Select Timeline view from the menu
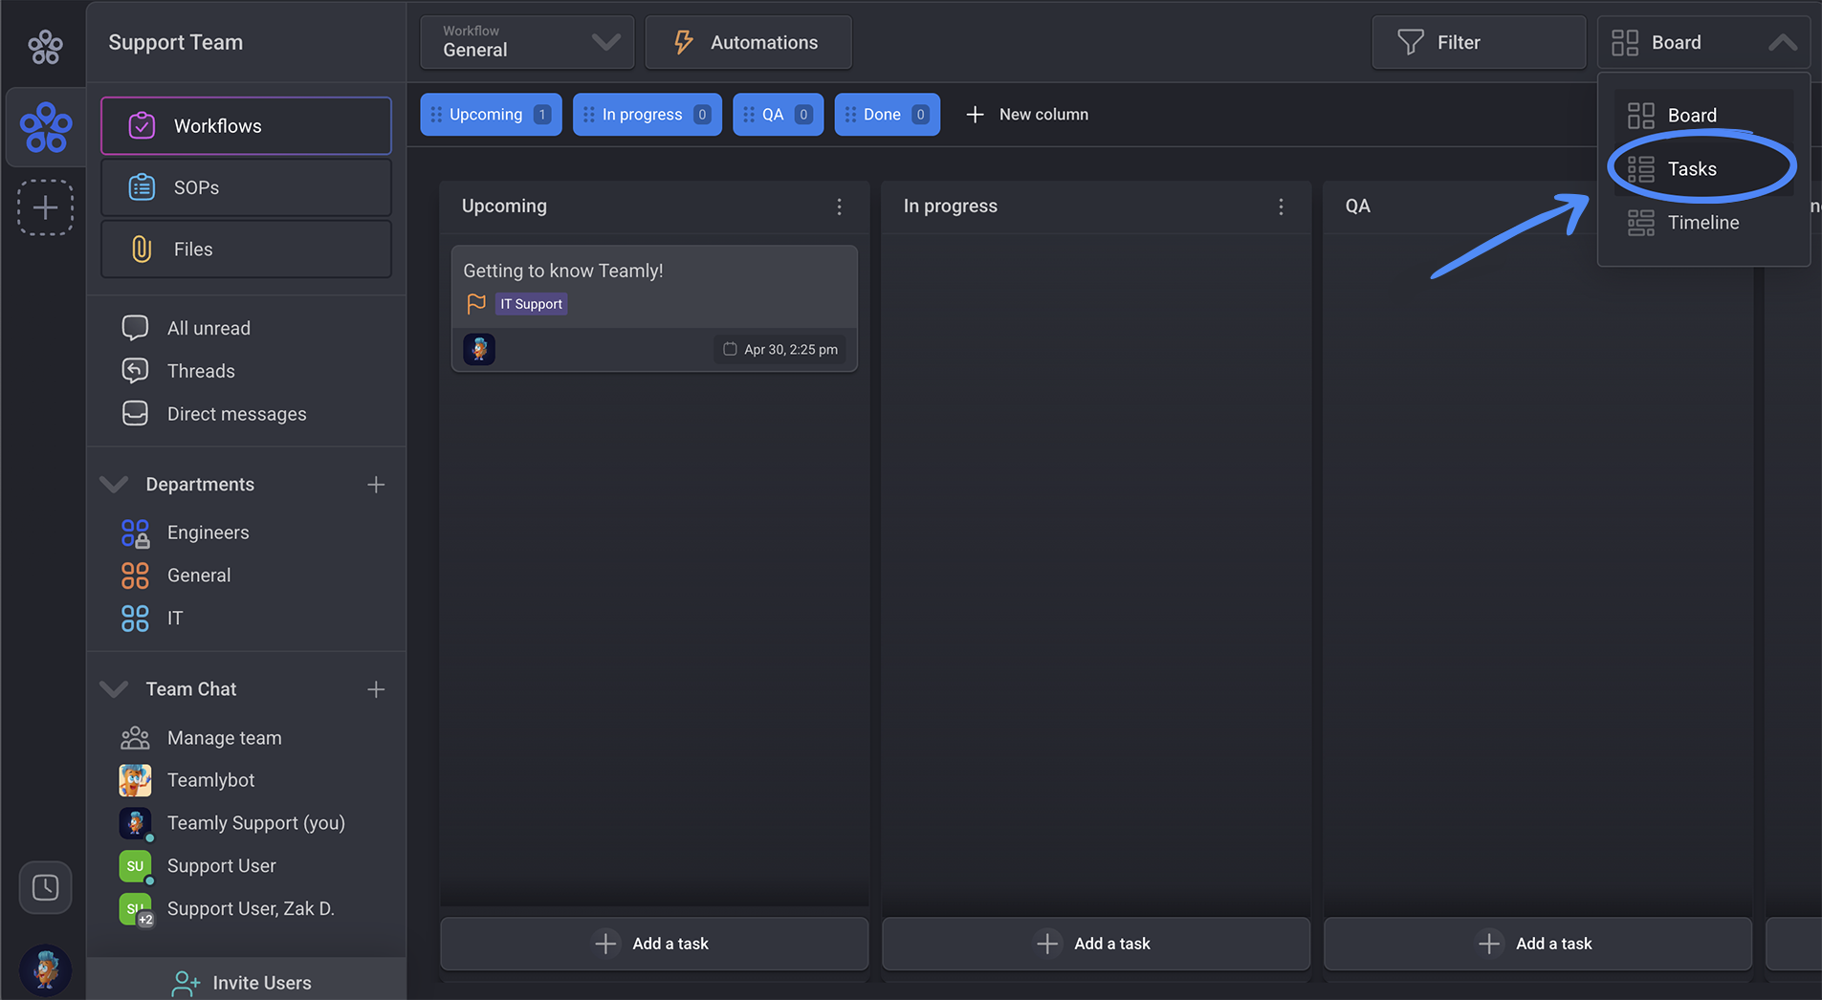 coord(1703,223)
